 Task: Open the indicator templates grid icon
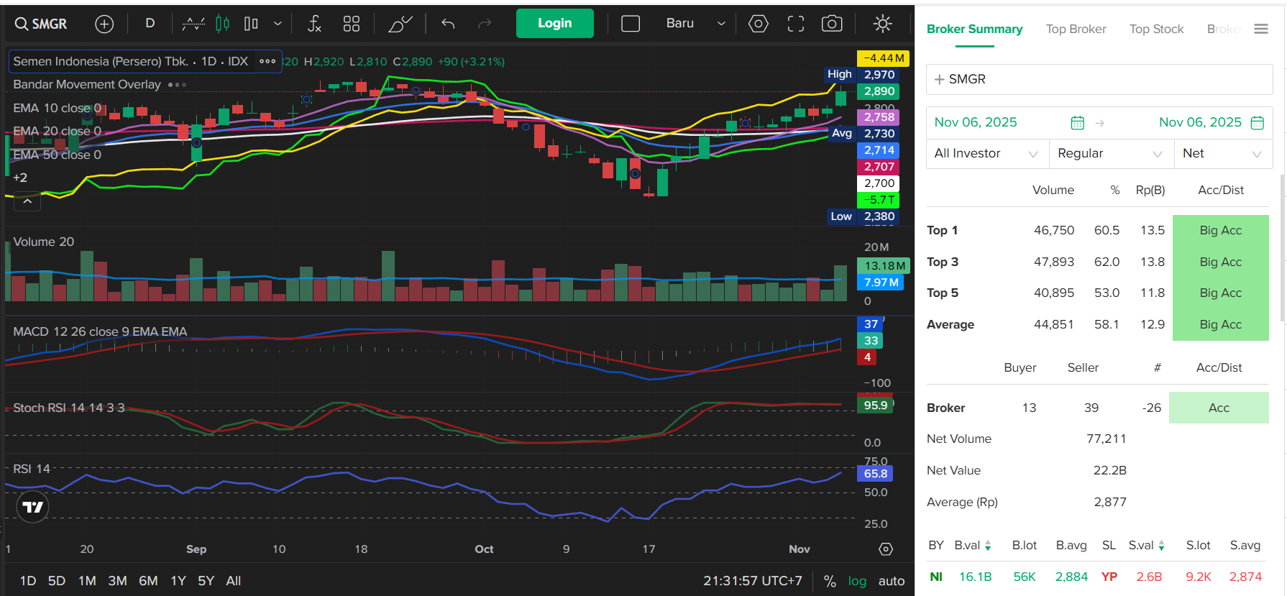pyautogui.click(x=352, y=24)
